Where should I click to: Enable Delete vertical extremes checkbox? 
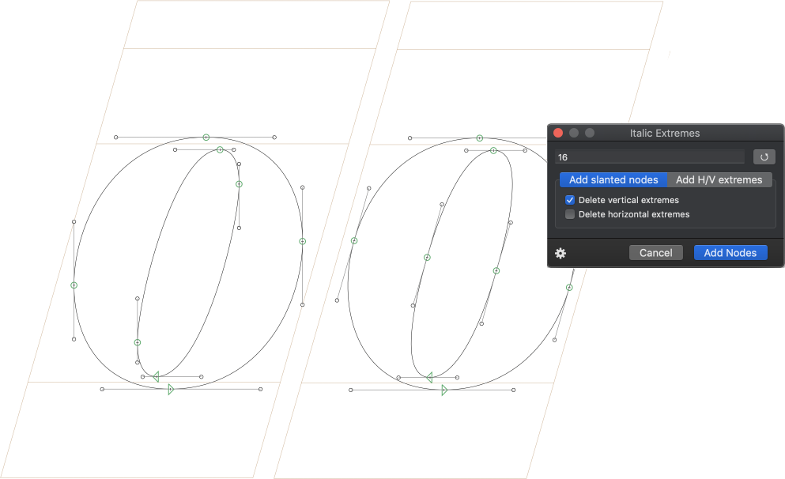[570, 200]
